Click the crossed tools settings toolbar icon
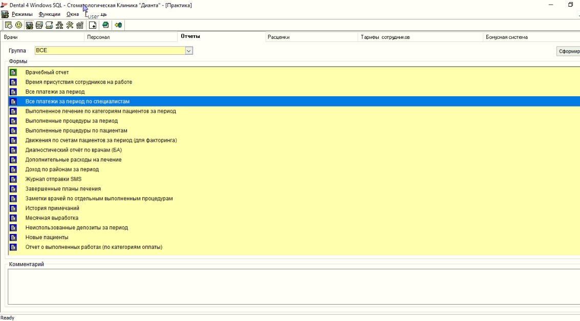This screenshot has width=580, height=321. click(70, 25)
